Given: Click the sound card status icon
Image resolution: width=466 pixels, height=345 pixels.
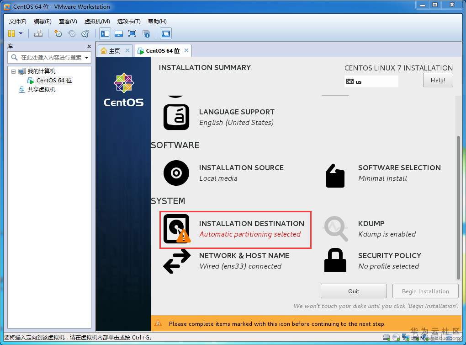Looking at the screenshot, I should [x=424, y=338].
